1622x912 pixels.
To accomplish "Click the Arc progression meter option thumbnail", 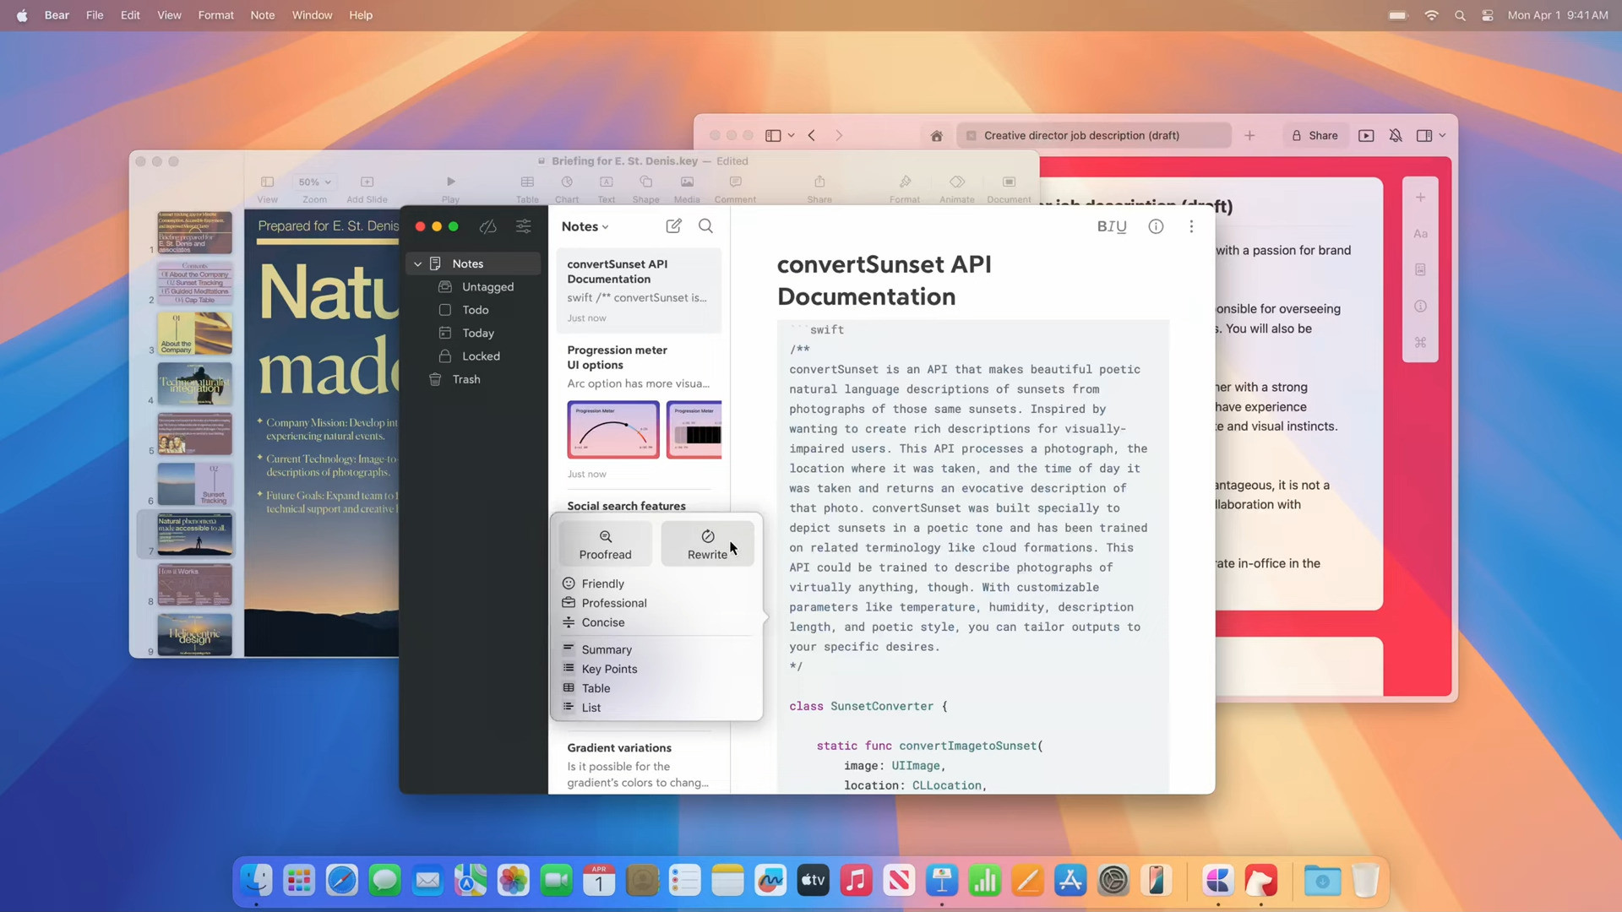I will 612,429.
